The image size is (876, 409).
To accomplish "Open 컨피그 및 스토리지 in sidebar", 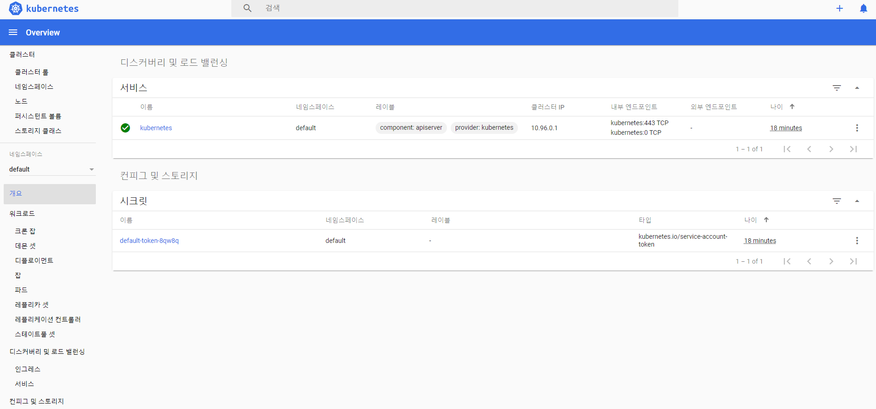I will point(37,401).
